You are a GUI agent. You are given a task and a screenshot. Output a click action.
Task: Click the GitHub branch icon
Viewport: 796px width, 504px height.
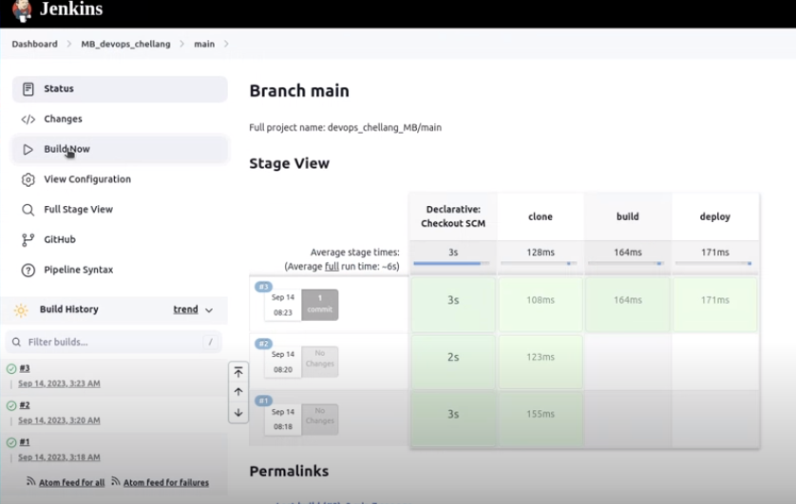(28, 240)
